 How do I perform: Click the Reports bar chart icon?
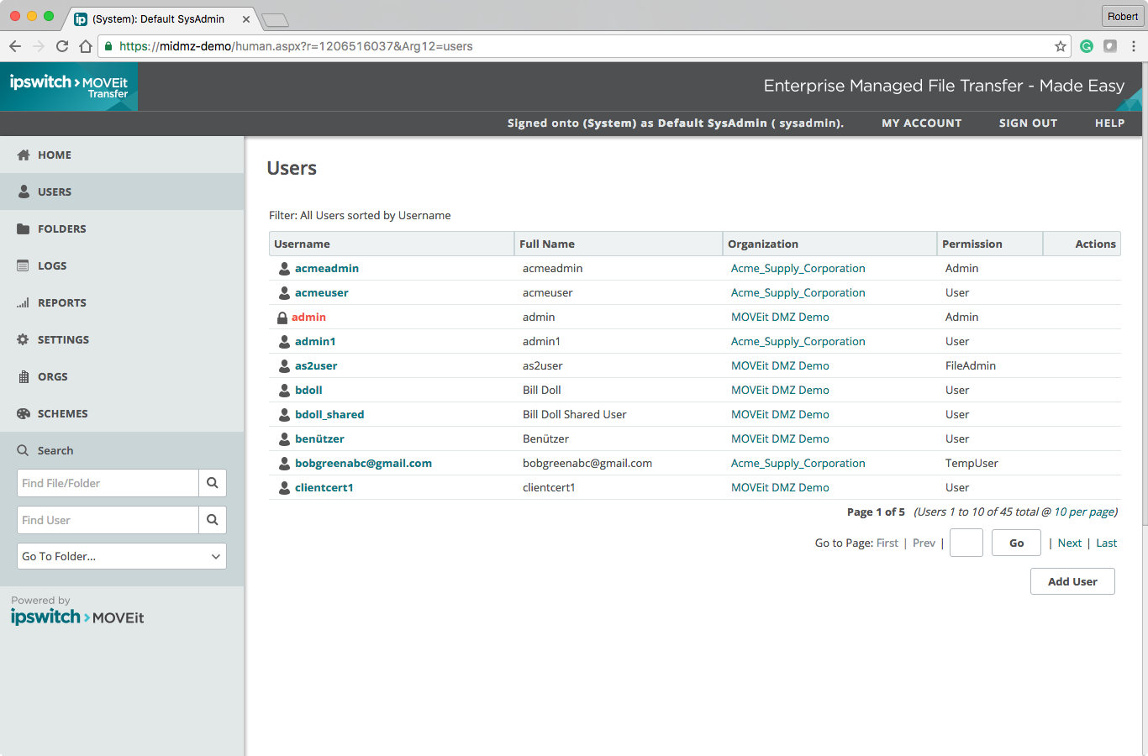click(x=24, y=302)
